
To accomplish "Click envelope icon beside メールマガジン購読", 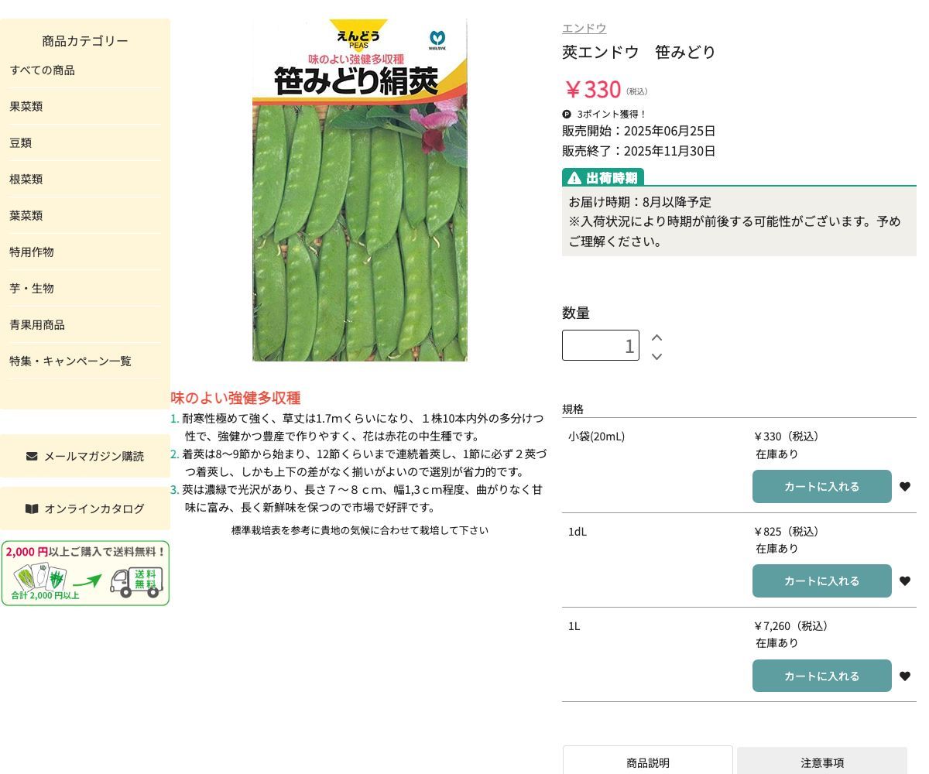I will [x=32, y=456].
